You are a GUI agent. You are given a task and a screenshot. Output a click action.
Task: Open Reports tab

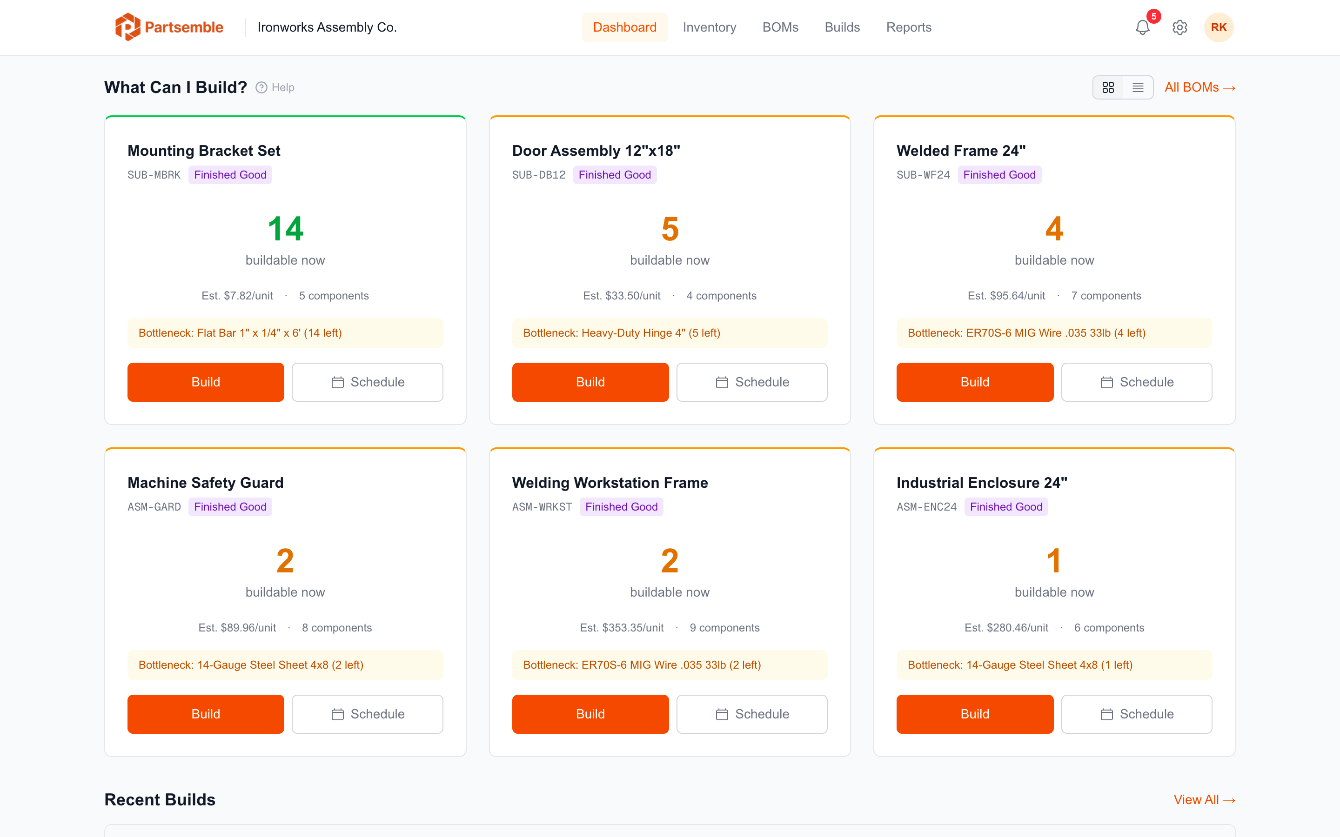(909, 27)
